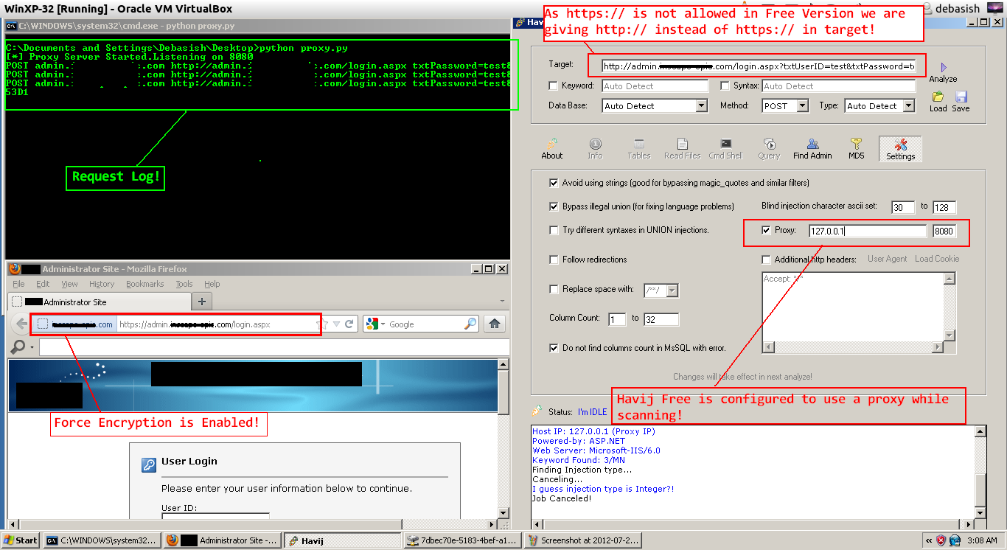Click the find magnifier icon below Firefox address bar
The width and height of the screenshot is (1007, 550).
[19, 347]
